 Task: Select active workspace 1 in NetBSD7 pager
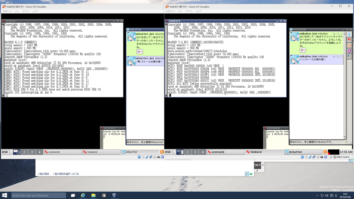coord(180,152)
